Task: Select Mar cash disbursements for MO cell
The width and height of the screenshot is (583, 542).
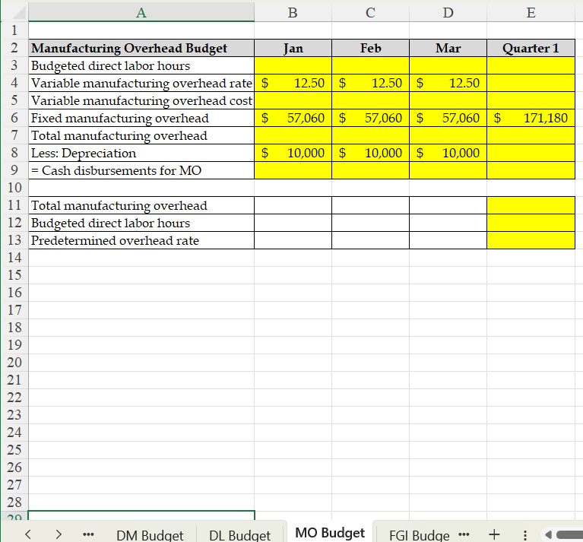Action: (448, 170)
